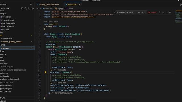Expand the Timeline section
This screenshot has height=102, width=182.
click(3, 101)
